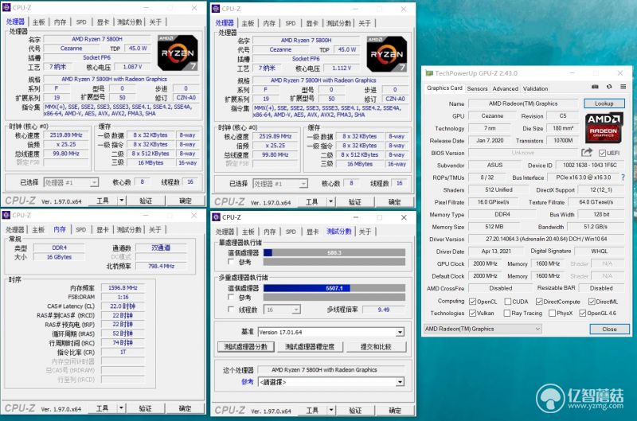The image size is (637, 421).
Task: Check 参考 box under single-thread benchmark
Action: coord(231,262)
